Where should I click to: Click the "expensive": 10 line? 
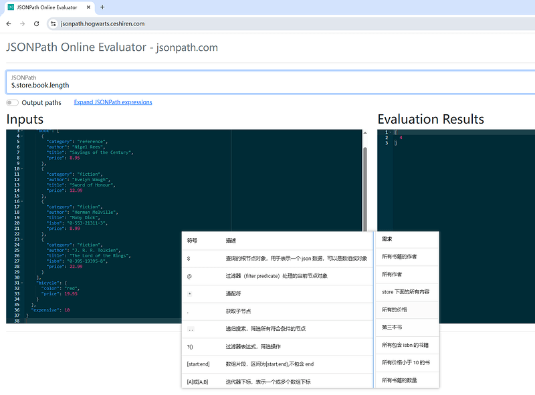pos(50,310)
